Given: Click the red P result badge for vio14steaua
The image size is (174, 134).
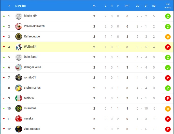Looking at the screenshot, I should 168,129.
